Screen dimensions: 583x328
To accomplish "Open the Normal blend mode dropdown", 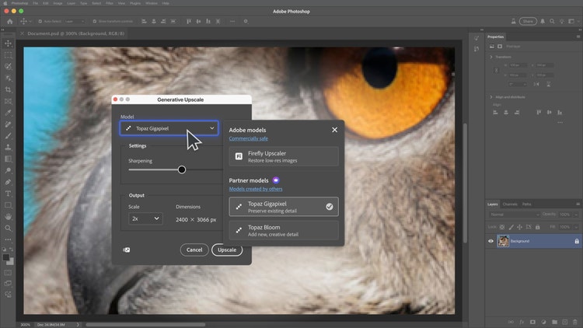I will 515,215.
